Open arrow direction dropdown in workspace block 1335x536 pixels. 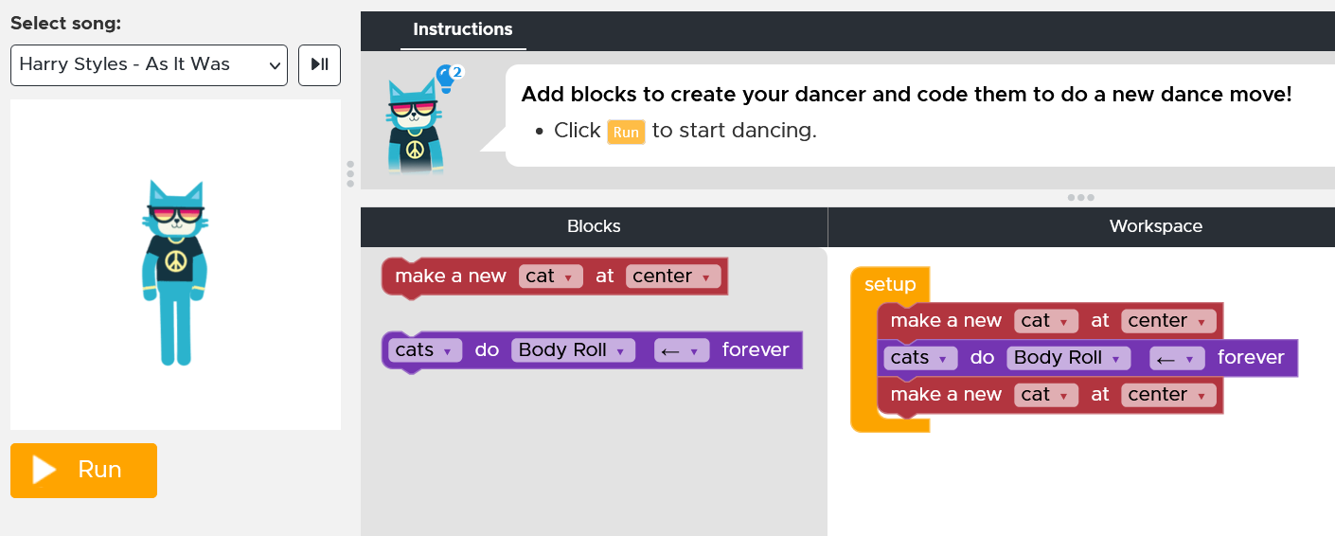coord(1177,357)
